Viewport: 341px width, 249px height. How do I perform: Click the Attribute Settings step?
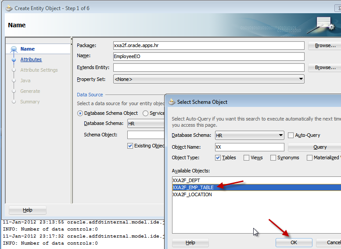(x=39, y=70)
